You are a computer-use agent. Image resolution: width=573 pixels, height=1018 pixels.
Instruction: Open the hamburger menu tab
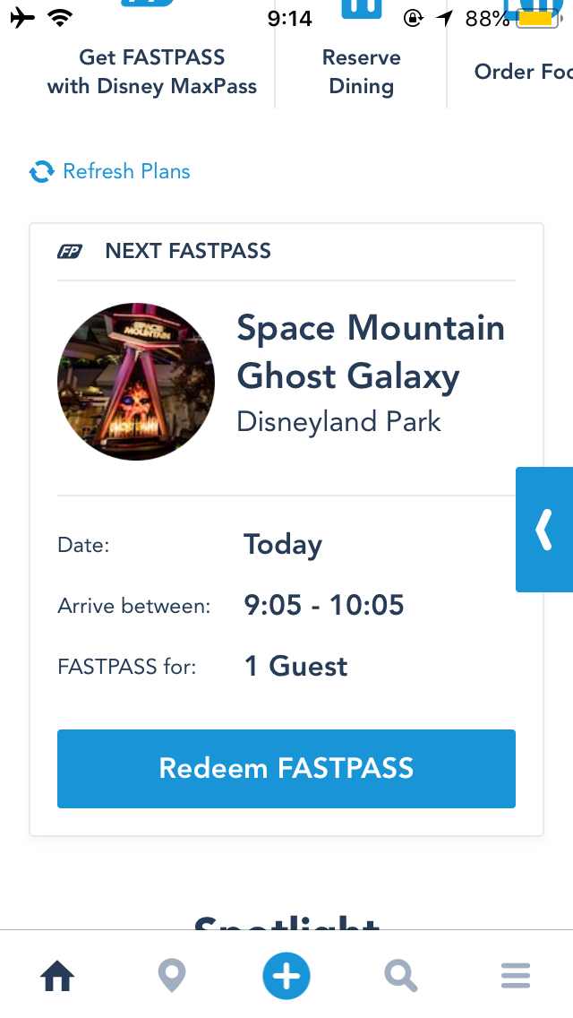[516, 976]
